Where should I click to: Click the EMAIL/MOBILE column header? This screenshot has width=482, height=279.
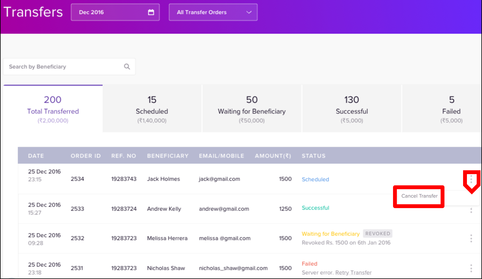221,156
